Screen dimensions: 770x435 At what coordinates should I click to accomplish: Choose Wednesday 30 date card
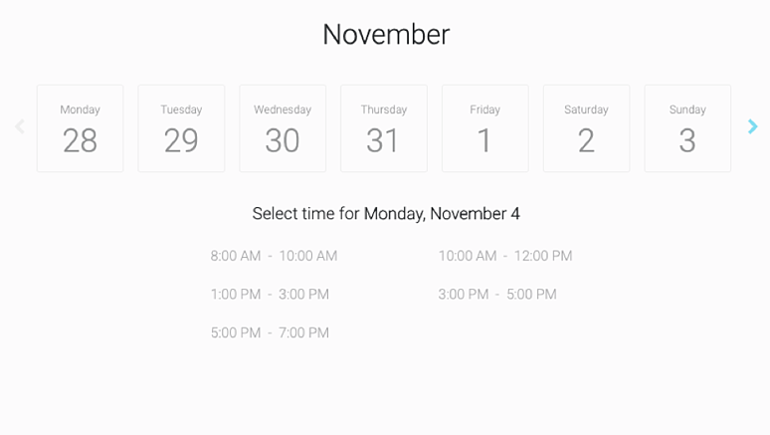click(283, 128)
